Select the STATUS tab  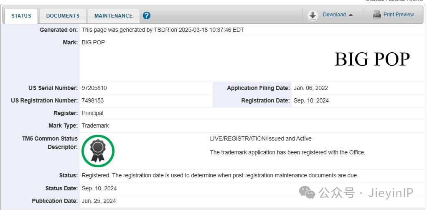21,16
